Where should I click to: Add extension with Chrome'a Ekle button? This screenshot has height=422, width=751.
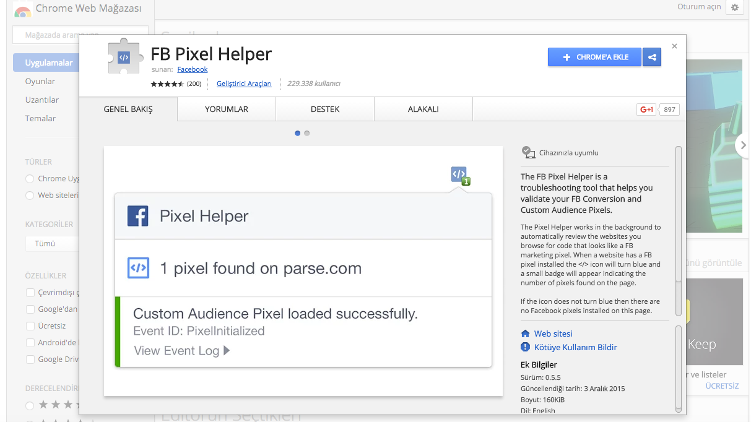pos(594,57)
